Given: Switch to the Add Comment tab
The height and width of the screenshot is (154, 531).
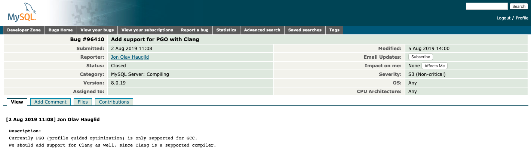Looking at the screenshot, I should click(x=50, y=102).
